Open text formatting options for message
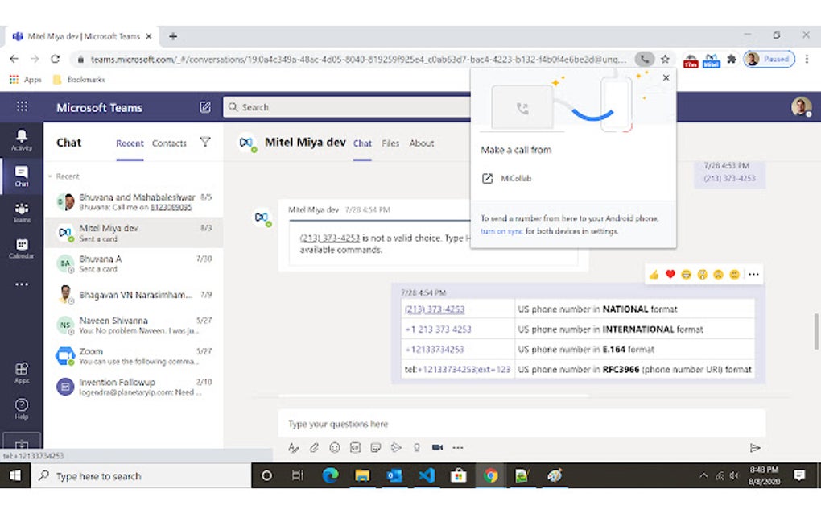821x514 pixels. pos(294,447)
